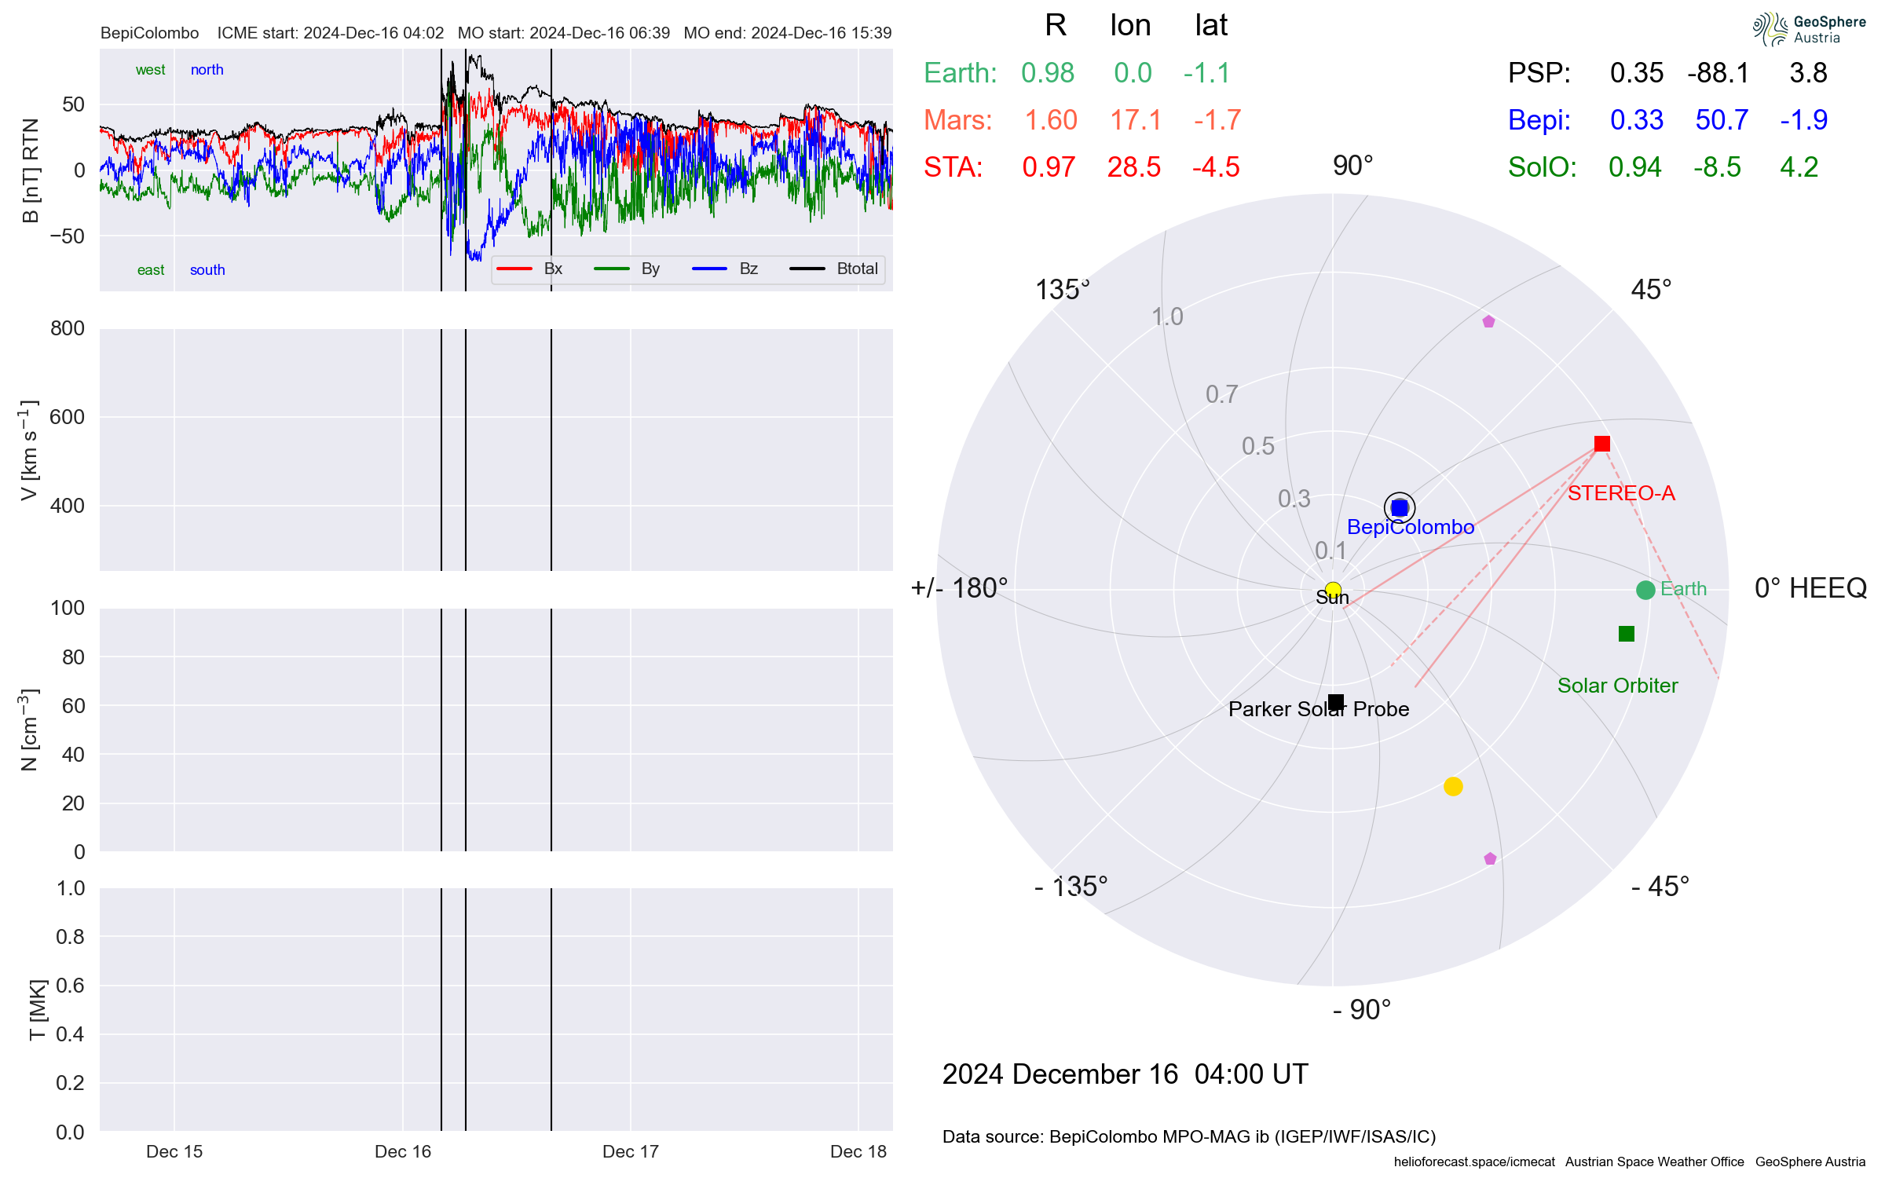1885x1178 pixels.
Task: Click the red Bx legend line
Action: 514,269
